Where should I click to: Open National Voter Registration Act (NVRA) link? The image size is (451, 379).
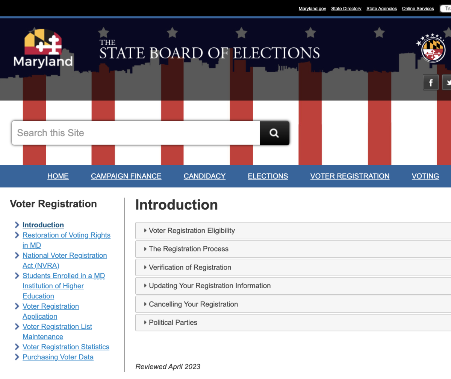65,260
